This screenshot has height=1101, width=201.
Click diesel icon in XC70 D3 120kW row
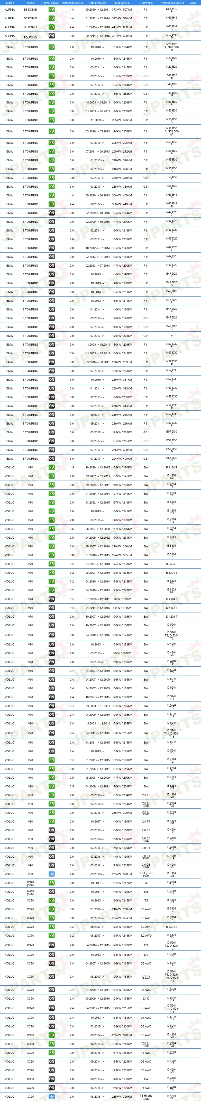pos(51,945)
